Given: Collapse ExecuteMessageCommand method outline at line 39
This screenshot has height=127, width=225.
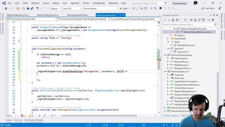Looking at the screenshot, I should coord(20,49).
